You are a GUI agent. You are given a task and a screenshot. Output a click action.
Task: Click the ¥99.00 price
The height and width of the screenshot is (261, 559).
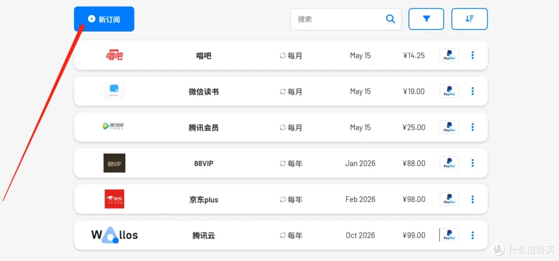point(414,235)
